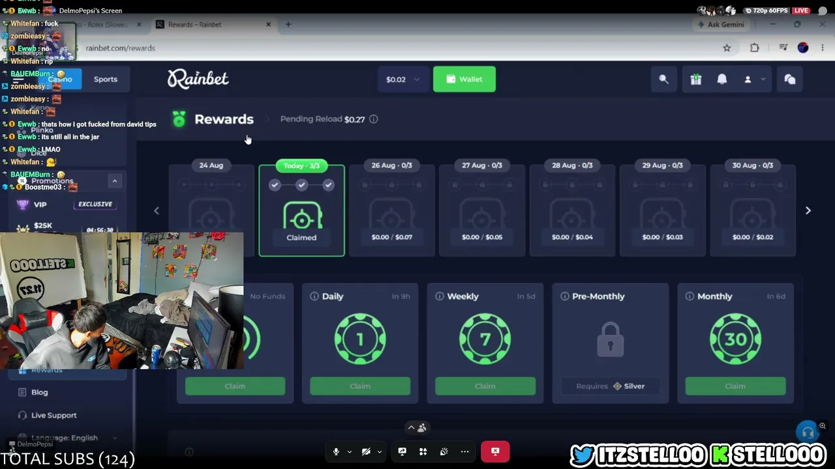Click the info icon next to Pending Reload
The height and width of the screenshot is (469, 835).
(373, 119)
